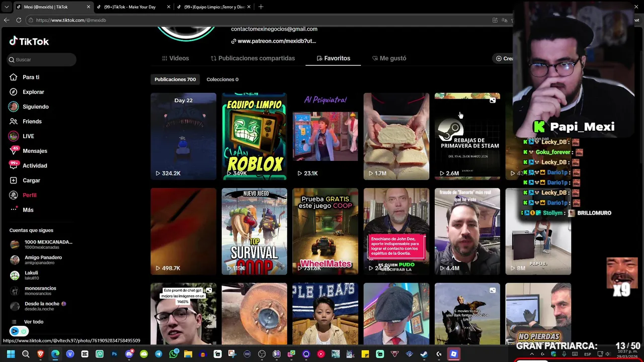Open the Enochiano de John Dee video
This screenshot has width=644, height=362.
tap(396, 231)
